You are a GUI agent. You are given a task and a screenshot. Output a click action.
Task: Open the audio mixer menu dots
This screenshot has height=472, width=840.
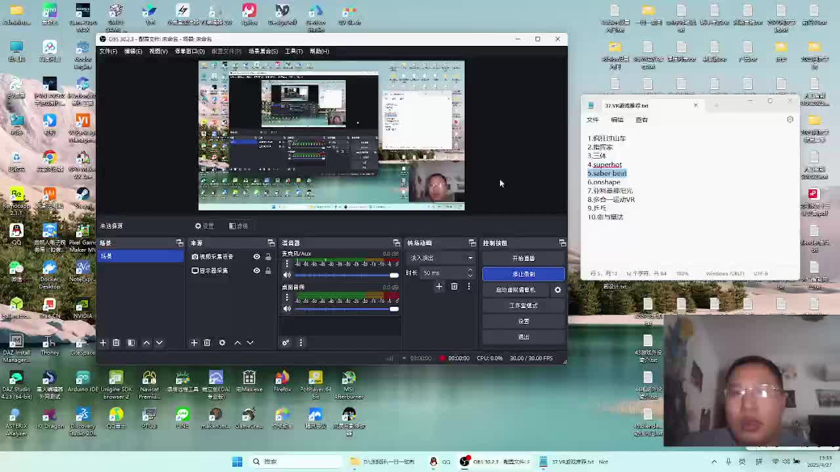[301, 343]
